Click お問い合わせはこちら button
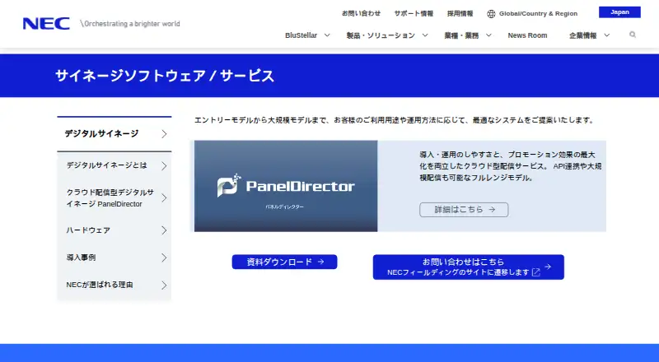Viewport: 659px width, 362px height. tap(468, 267)
